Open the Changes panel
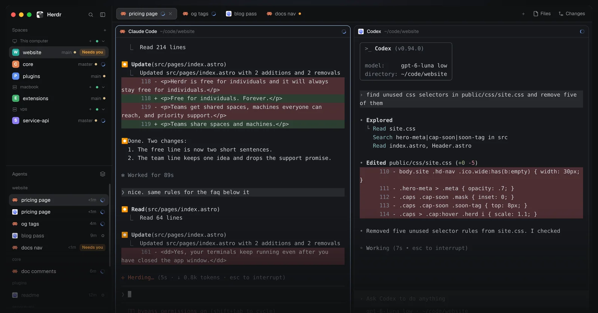Image resolution: width=598 pixels, height=313 pixels. point(572,14)
